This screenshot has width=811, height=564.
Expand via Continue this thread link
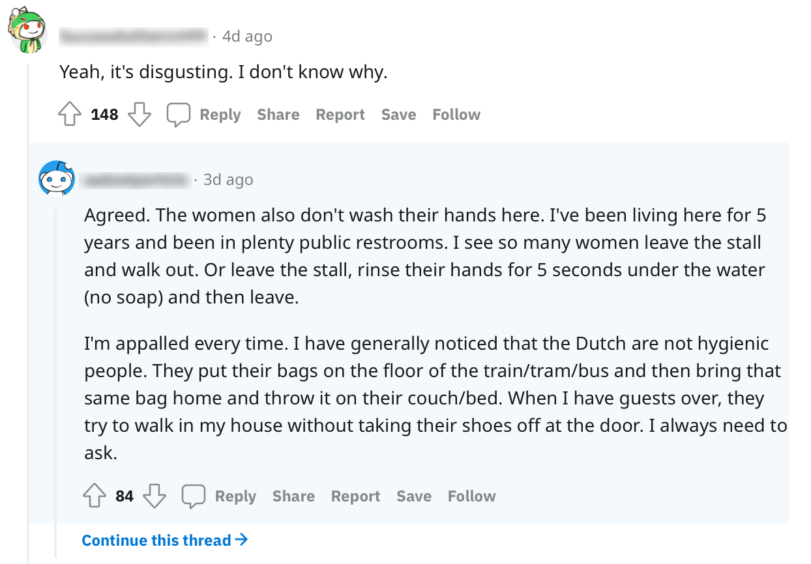(165, 540)
